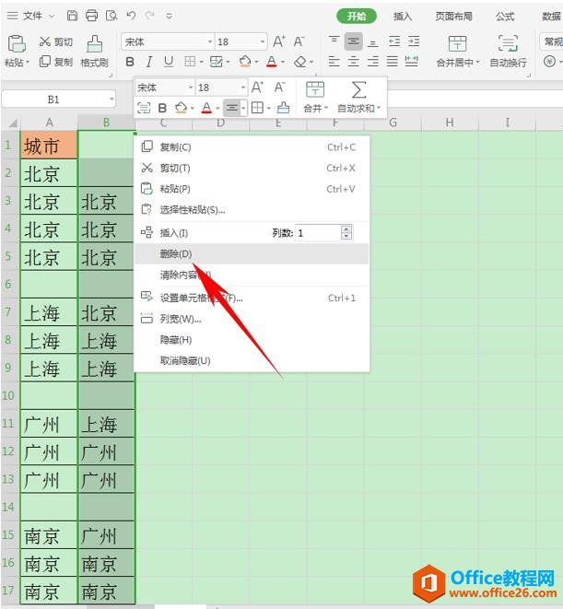
Task: Increase font size in the ribbon
Action: click(x=279, y=41)
